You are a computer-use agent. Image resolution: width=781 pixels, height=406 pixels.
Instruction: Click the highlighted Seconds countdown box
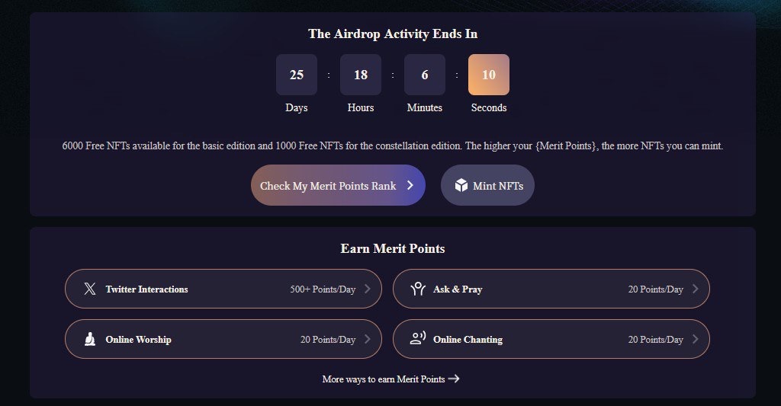[489, 75]
